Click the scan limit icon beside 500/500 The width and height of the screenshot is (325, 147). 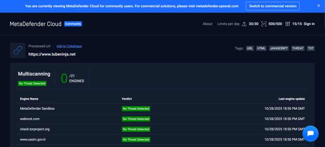pos(264,24)
